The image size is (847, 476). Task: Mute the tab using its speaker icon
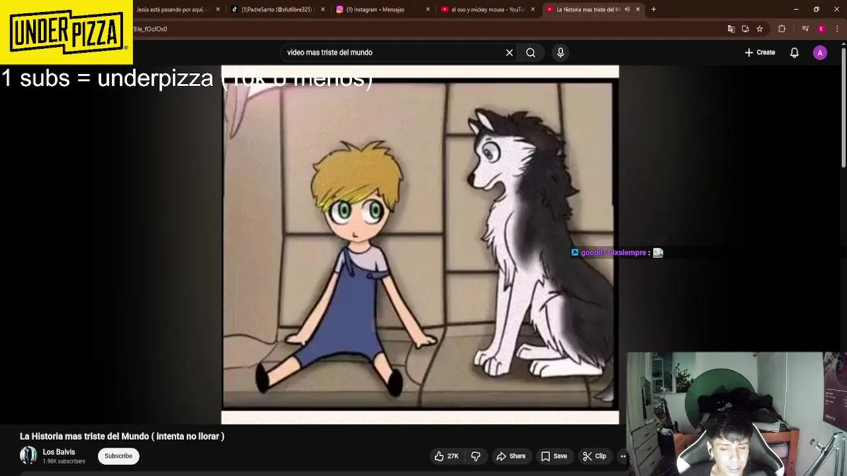point(627,9)
